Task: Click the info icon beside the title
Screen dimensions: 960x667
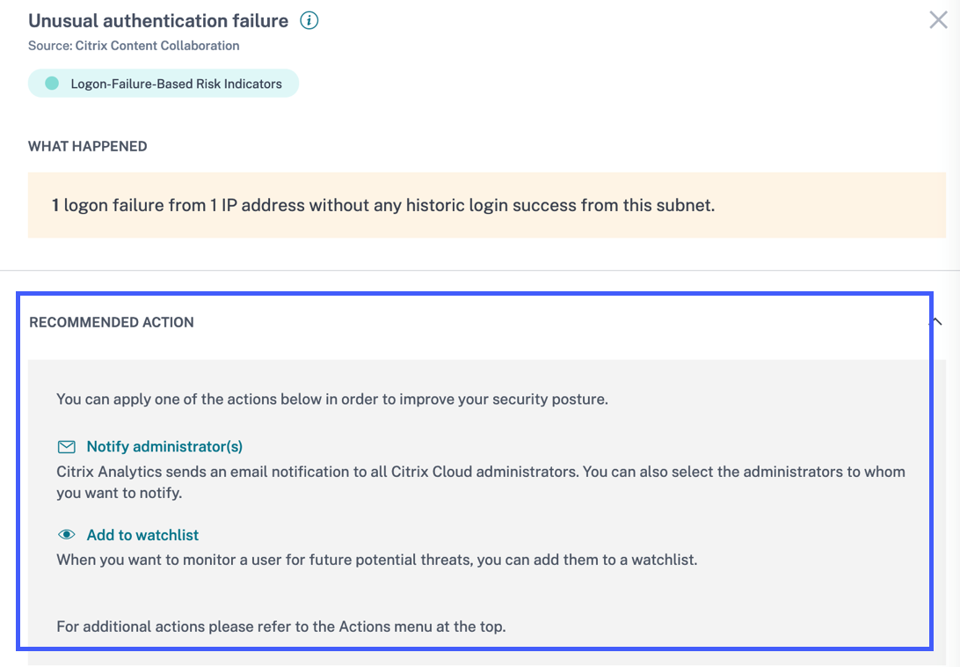Action: click(x=309, y=20)
